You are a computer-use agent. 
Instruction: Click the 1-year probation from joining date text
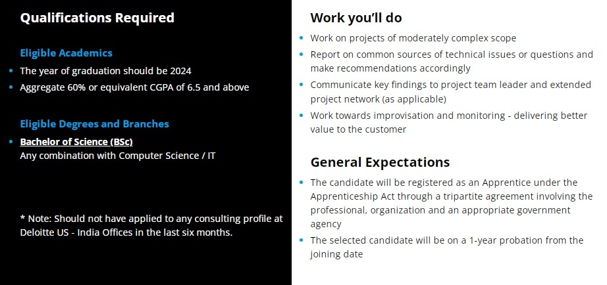coord(447,247)
